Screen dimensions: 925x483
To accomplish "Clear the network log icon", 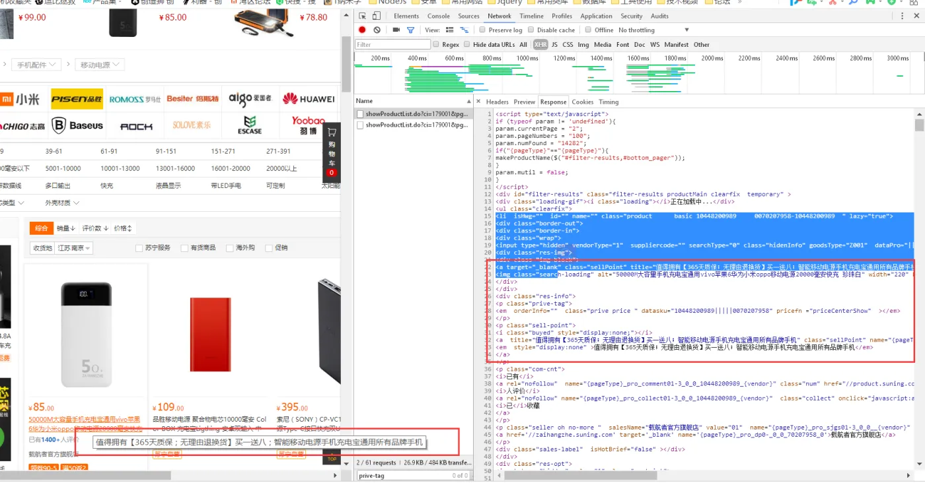I will coord(377,30).
